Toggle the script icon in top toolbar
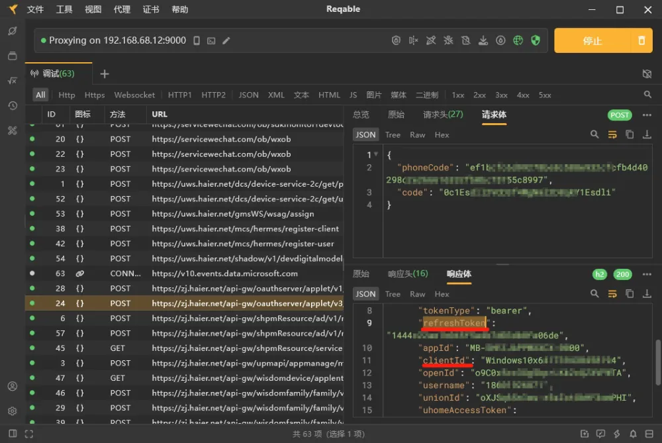The height and width of the screenshot is (443, 662). 465,40
